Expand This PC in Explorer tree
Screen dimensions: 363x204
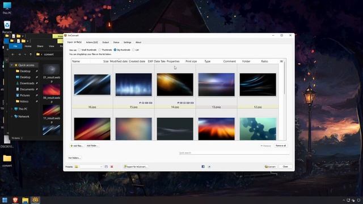11,109
